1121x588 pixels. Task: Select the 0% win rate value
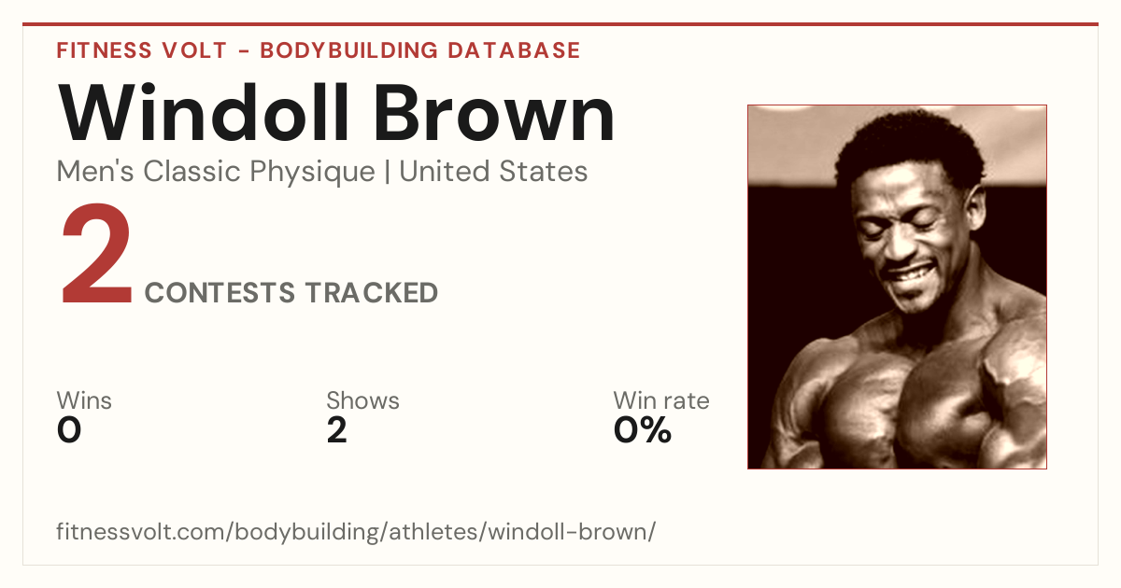(643, 430)
